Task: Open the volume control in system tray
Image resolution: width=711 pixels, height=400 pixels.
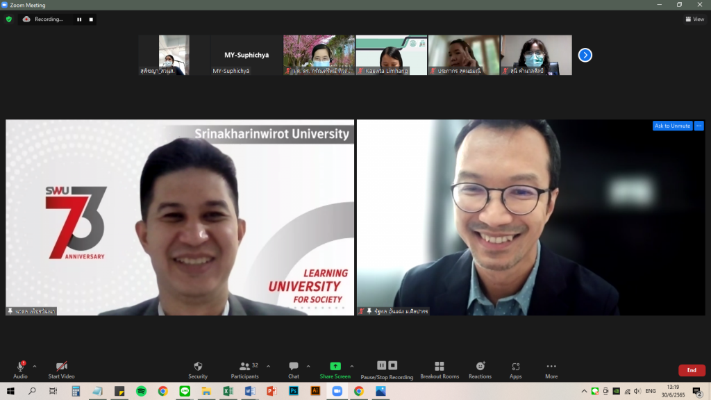Action: point(637,391)
